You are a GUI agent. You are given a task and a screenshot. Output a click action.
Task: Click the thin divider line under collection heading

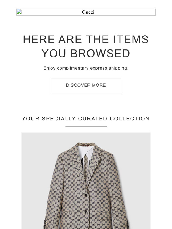coord(86,126)
